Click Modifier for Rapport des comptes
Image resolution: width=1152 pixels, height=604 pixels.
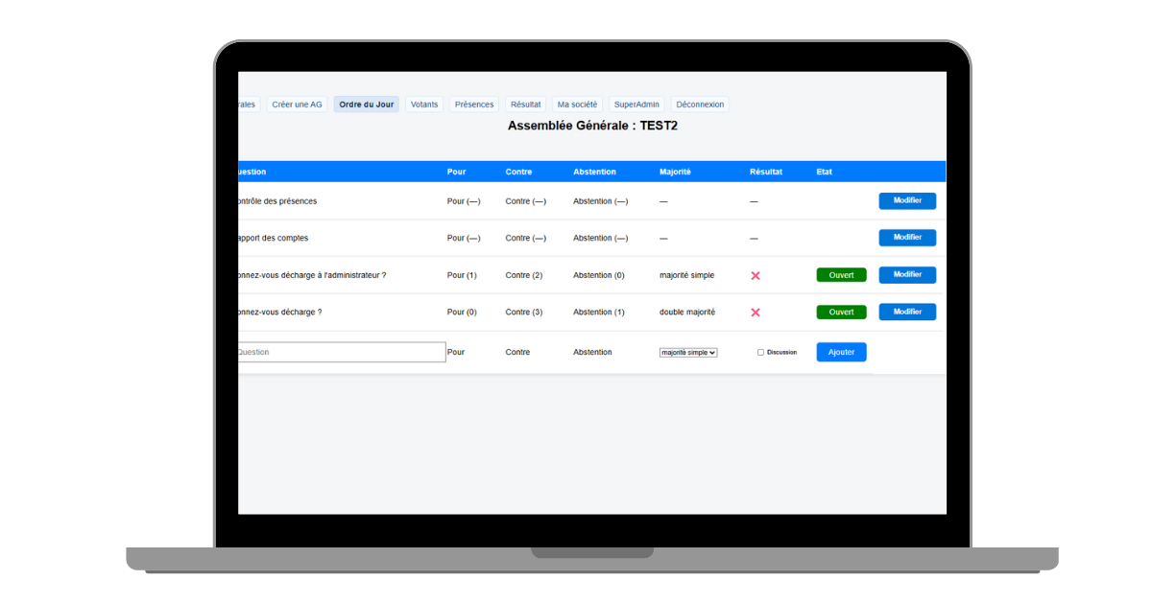click(907, 238)
